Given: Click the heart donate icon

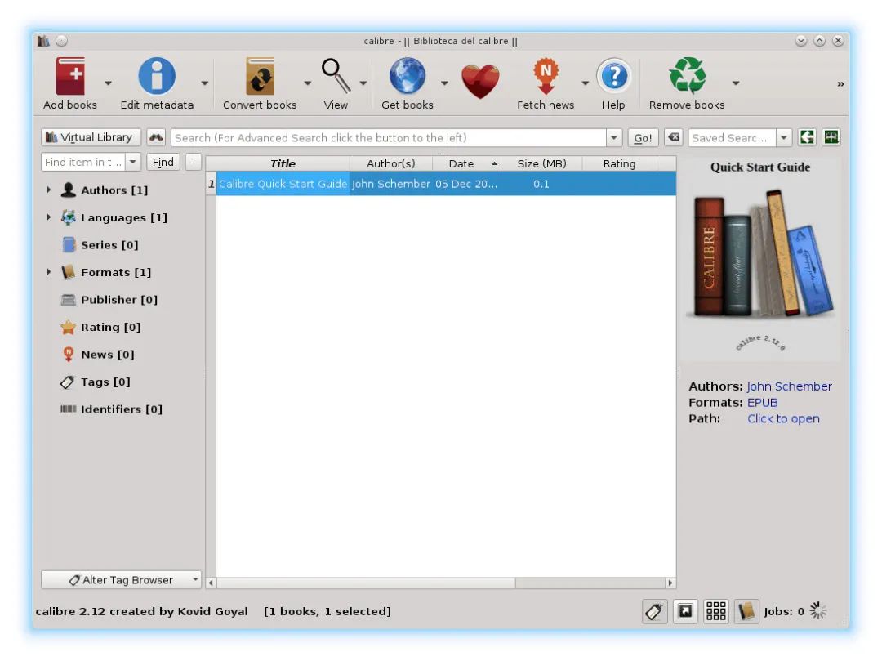Looking at the screenshot, I should tap(480, 81).
